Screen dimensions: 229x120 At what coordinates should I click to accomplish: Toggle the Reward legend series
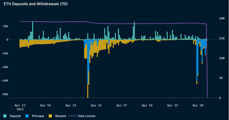click(57, 116)
